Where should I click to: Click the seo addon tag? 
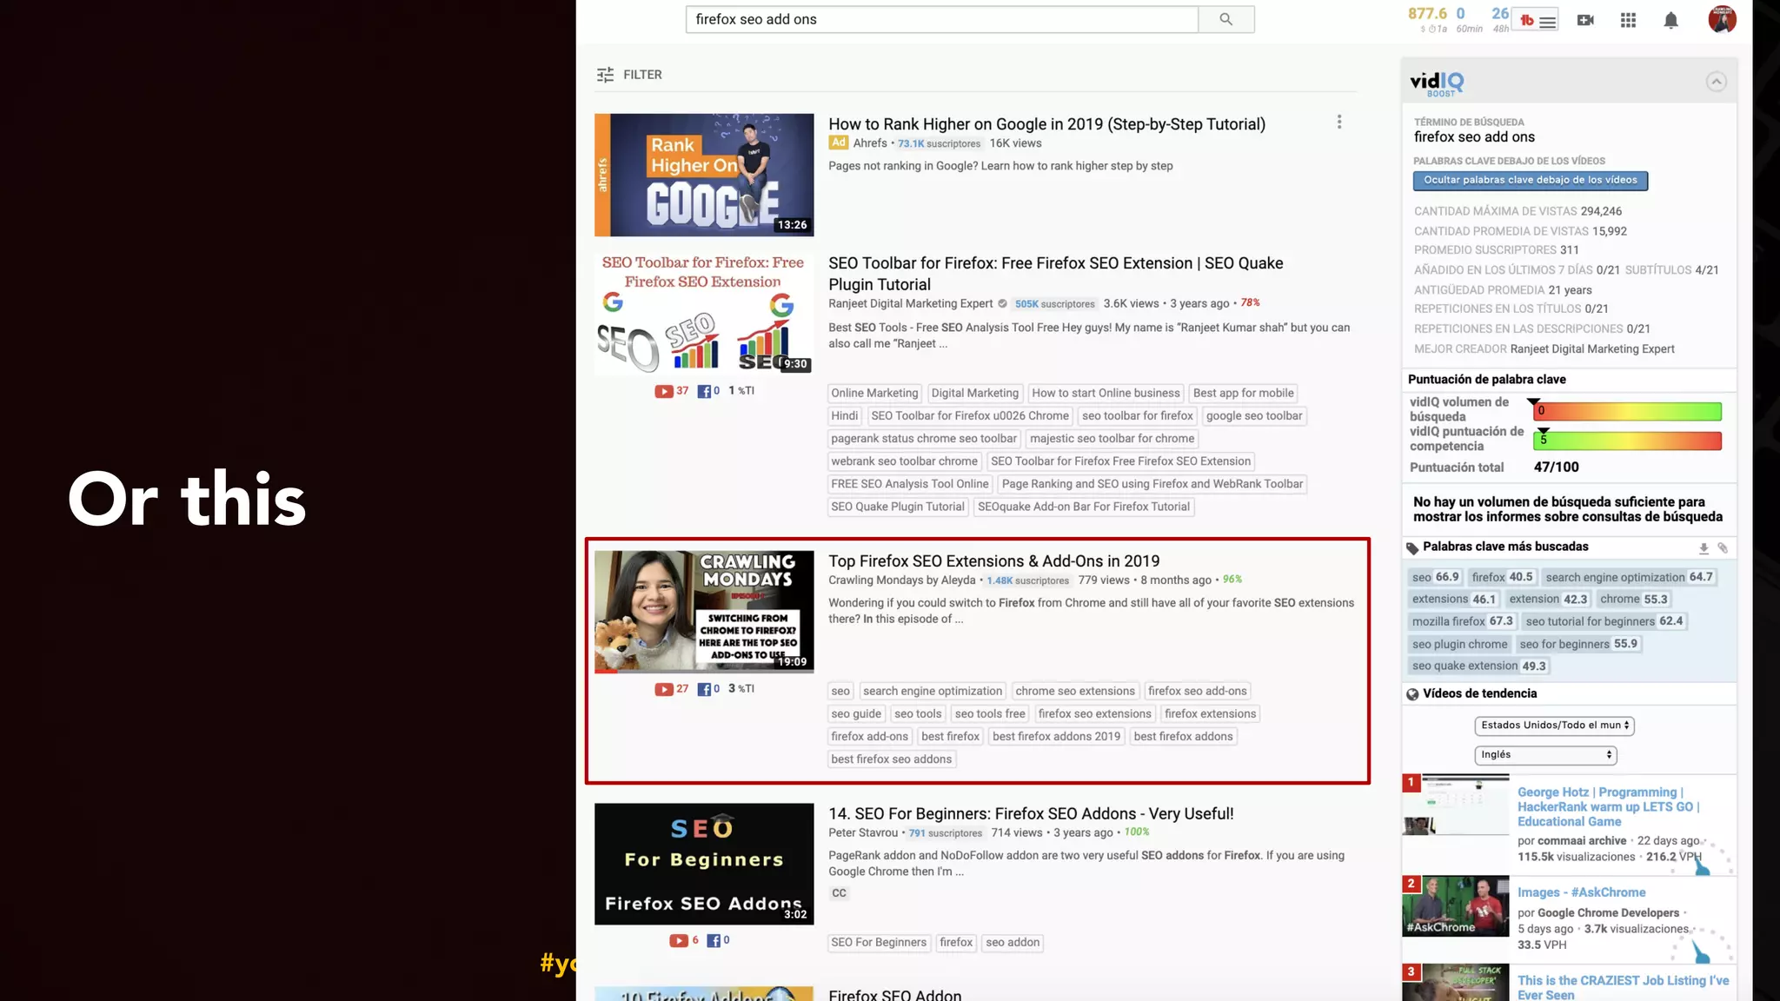[1013, 943]
